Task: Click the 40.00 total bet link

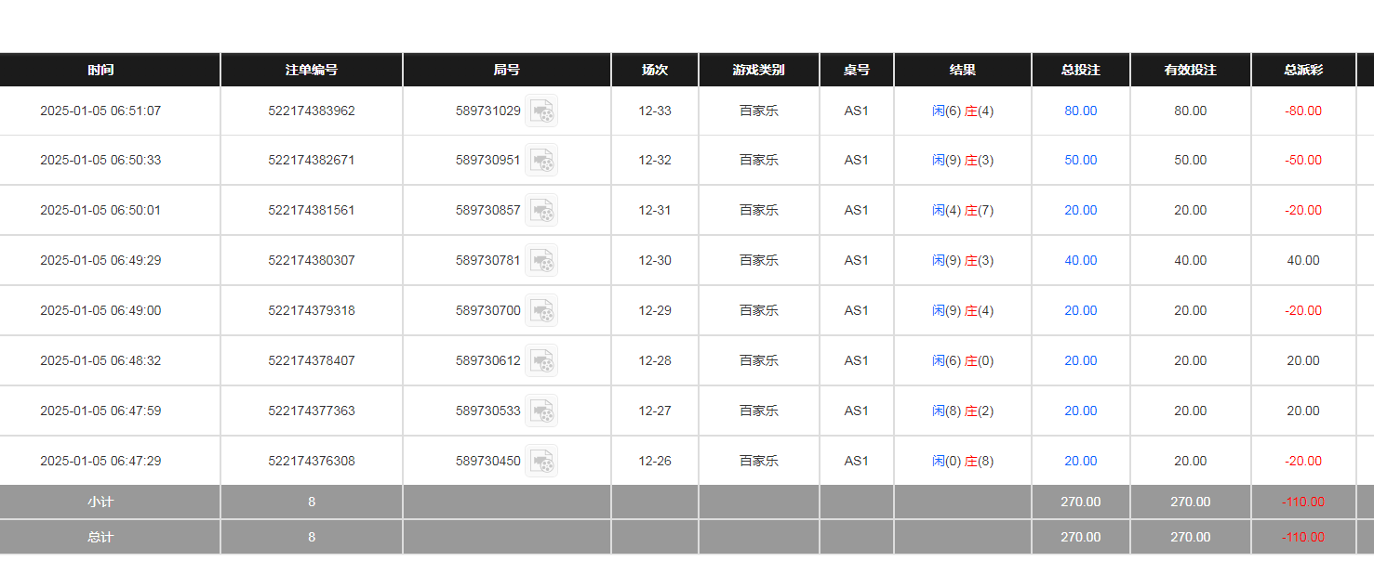Action: (1080, 261)
